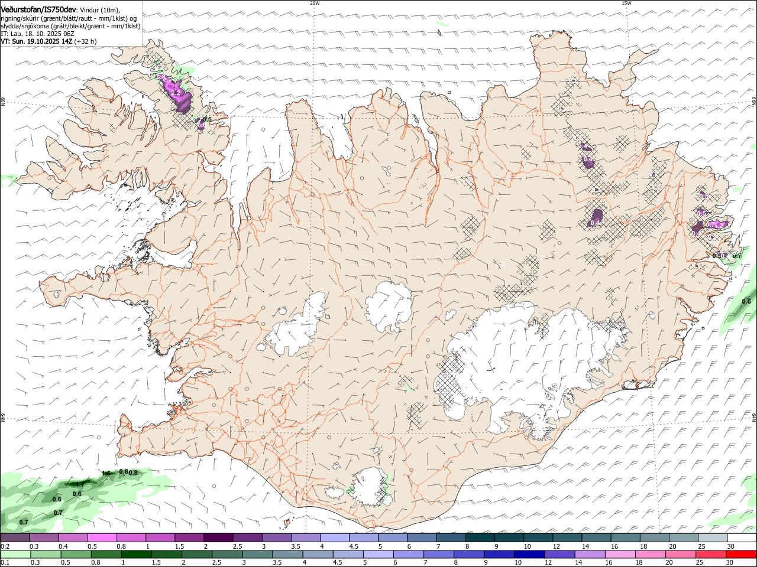
Task: Choose the violet 3–3.5 snow legend swatch
Action: tap(276, 538)
